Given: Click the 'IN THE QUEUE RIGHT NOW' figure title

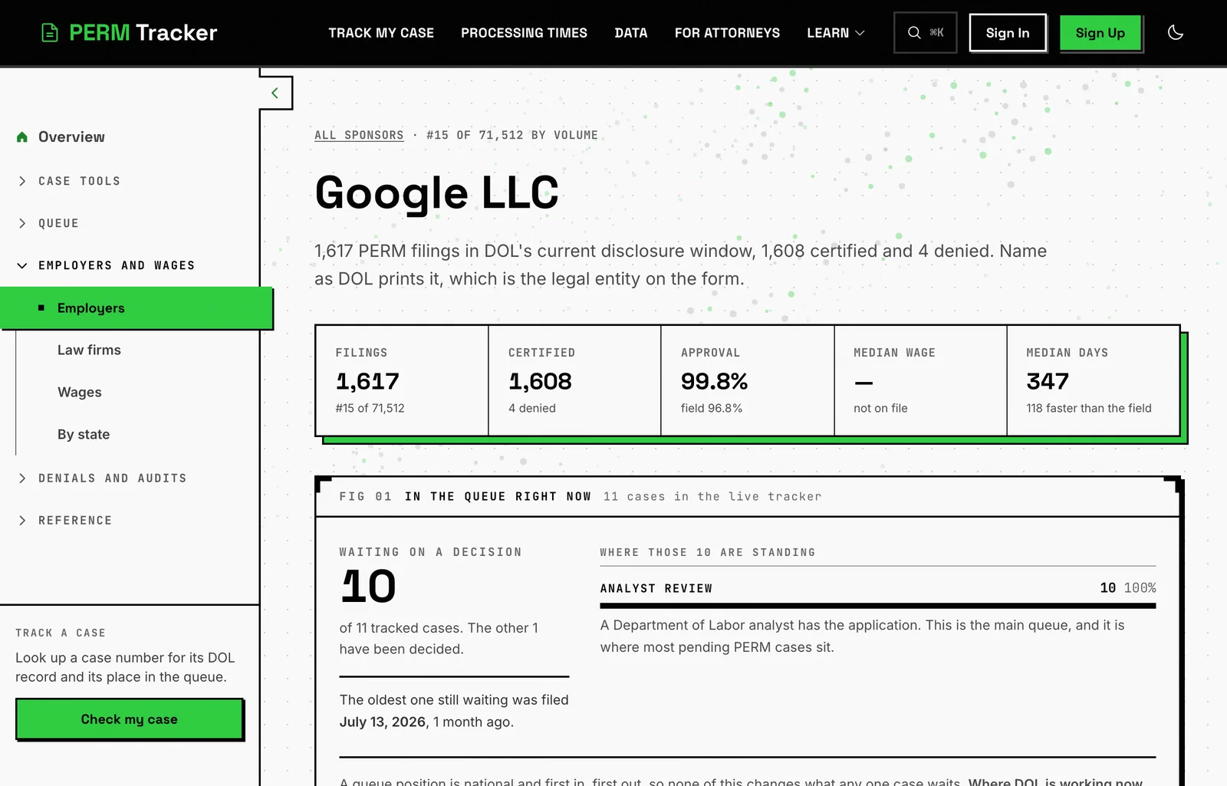Looking at the screenshot, I should (498, 497).
